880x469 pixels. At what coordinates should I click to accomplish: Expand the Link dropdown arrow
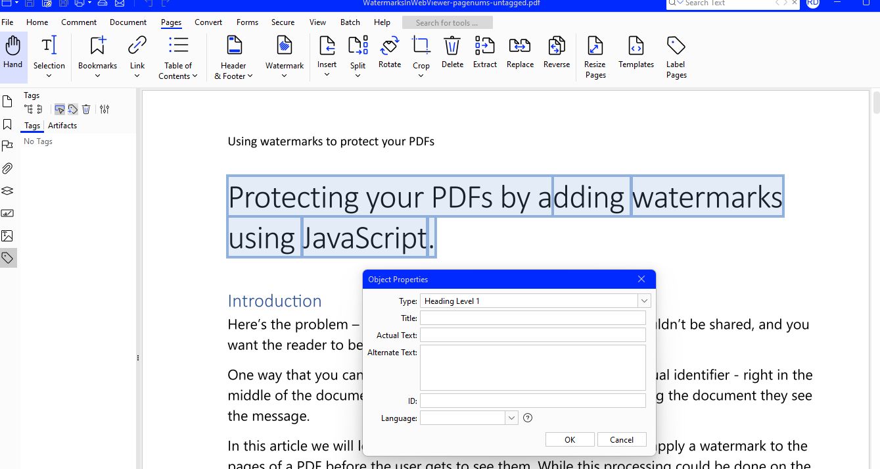pyautogui.click(x=137, y=76)
